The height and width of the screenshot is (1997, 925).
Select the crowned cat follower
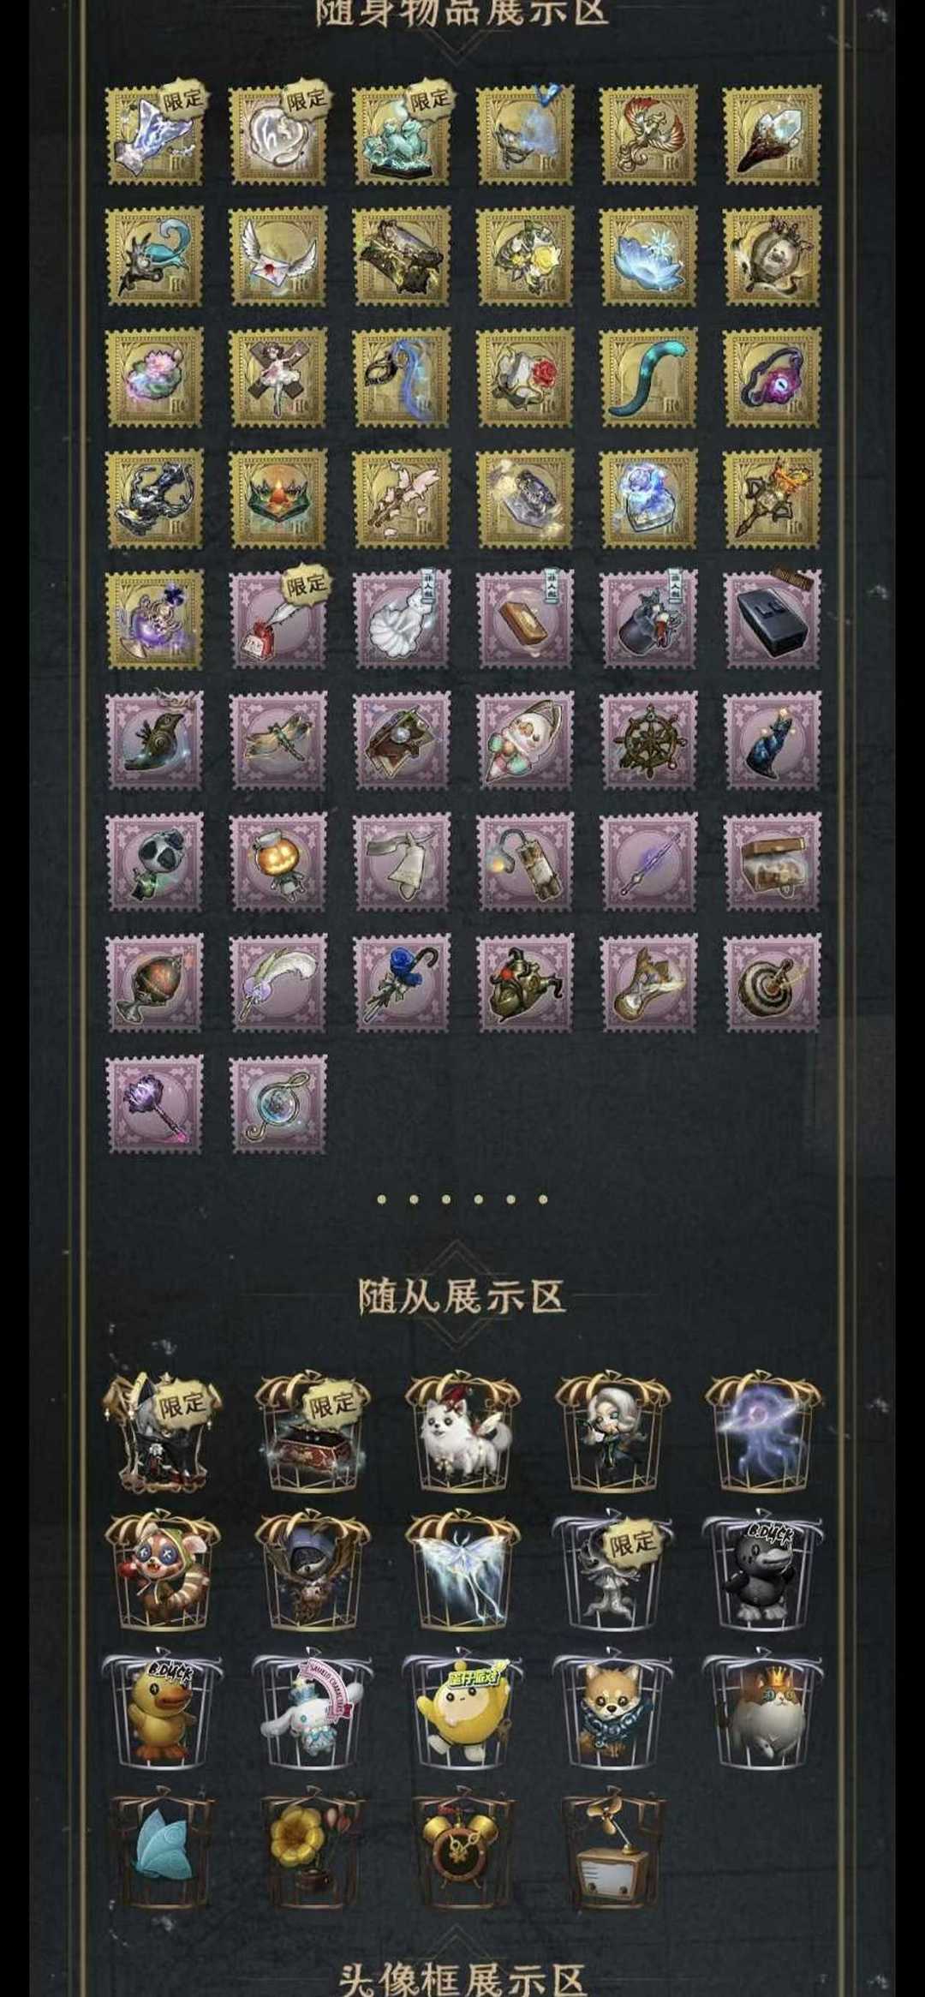(x=762, y=1713)
